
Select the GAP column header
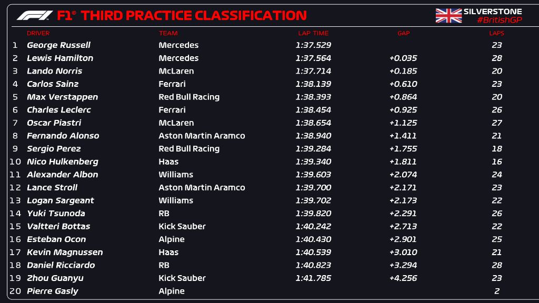tap(403, 33)
